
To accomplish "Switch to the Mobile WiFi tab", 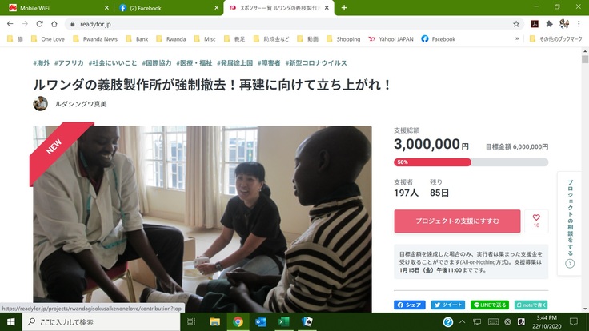I will pos(55,7).
